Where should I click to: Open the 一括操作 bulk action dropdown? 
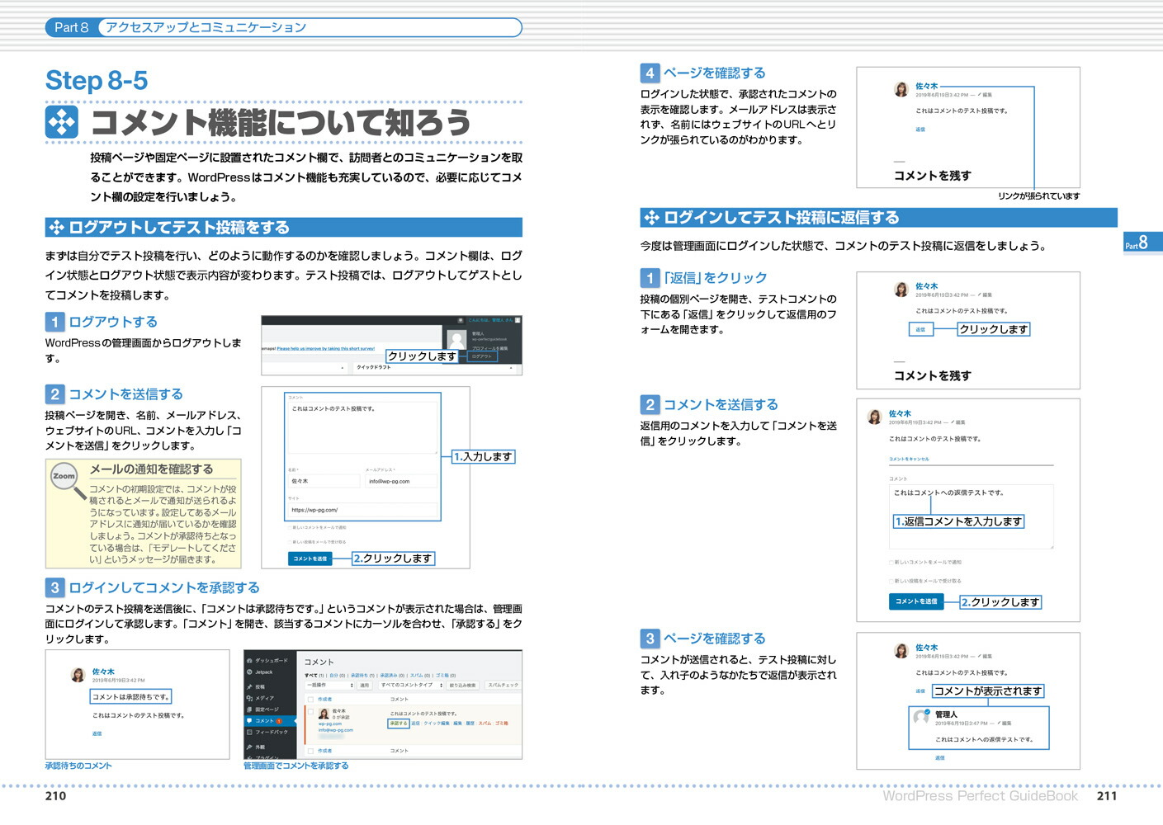point(329,685)
